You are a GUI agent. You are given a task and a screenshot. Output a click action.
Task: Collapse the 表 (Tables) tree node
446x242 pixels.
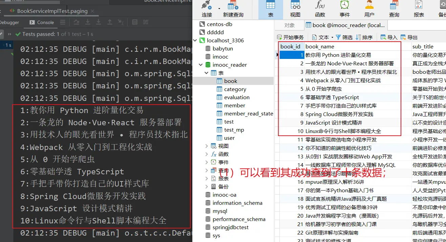207,73
